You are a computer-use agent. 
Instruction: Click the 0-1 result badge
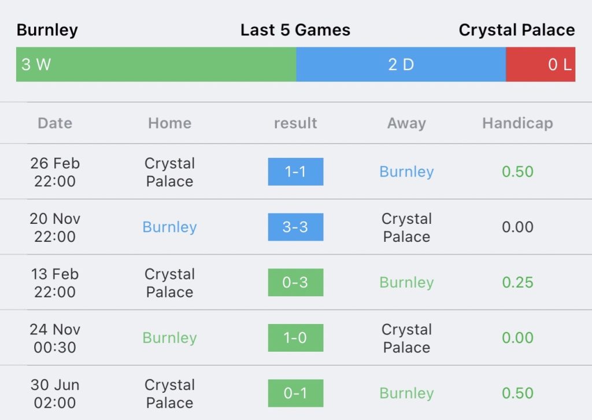pyautogui.click(x=295, y=393)
